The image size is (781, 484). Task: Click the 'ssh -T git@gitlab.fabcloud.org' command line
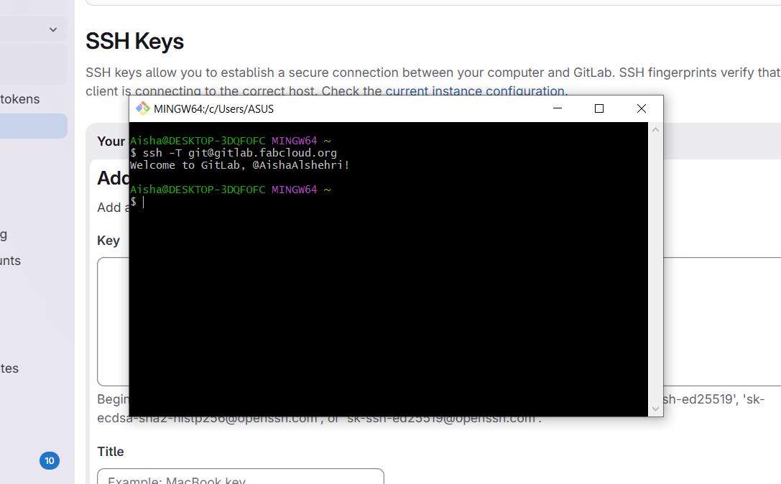[x=234, y=153]
